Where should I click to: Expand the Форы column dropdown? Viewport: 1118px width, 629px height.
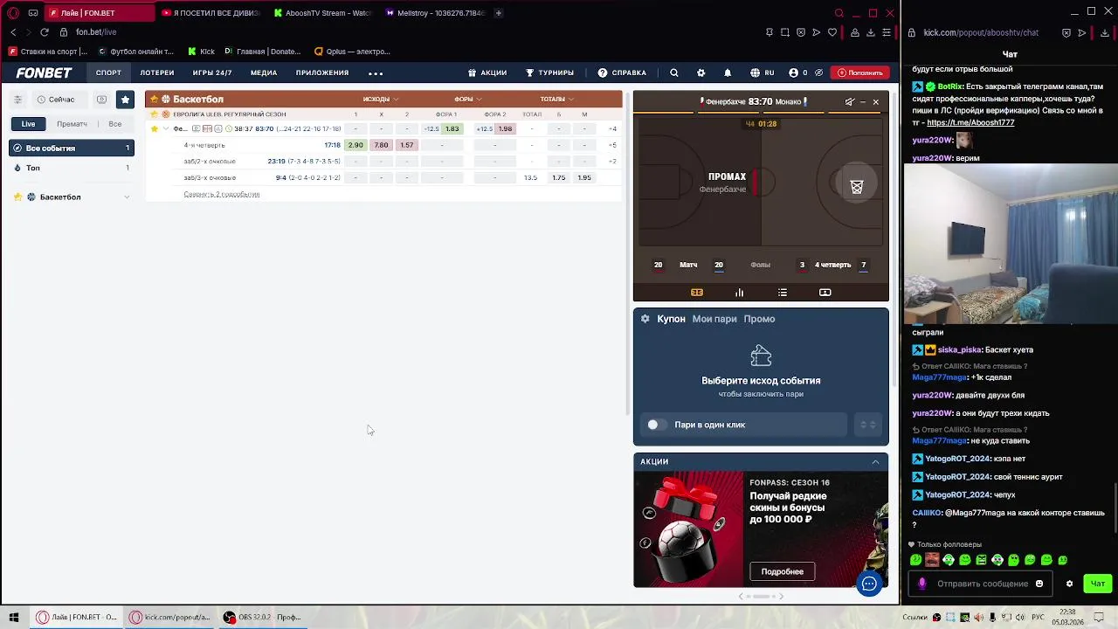pyautogui.click(x=468, y=100)
